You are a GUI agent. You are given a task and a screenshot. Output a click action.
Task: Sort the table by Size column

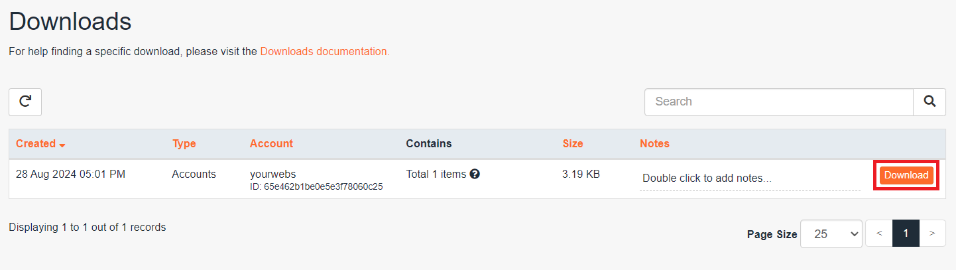(572, 143)
